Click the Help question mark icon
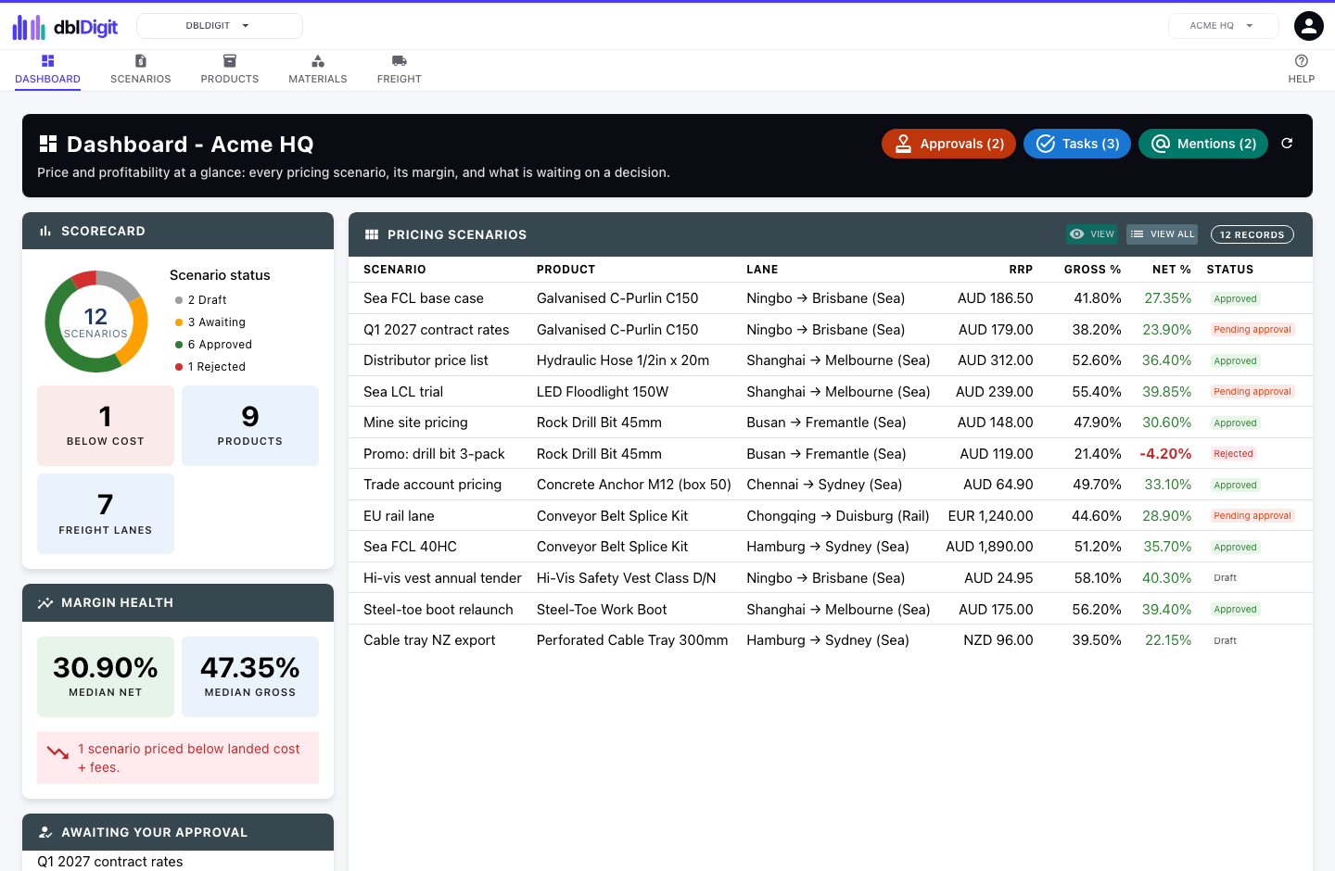 click(x=1302, y=61)
